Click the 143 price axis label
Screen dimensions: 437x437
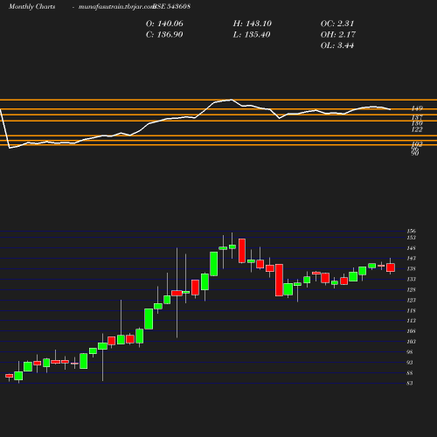pos(411,259)
